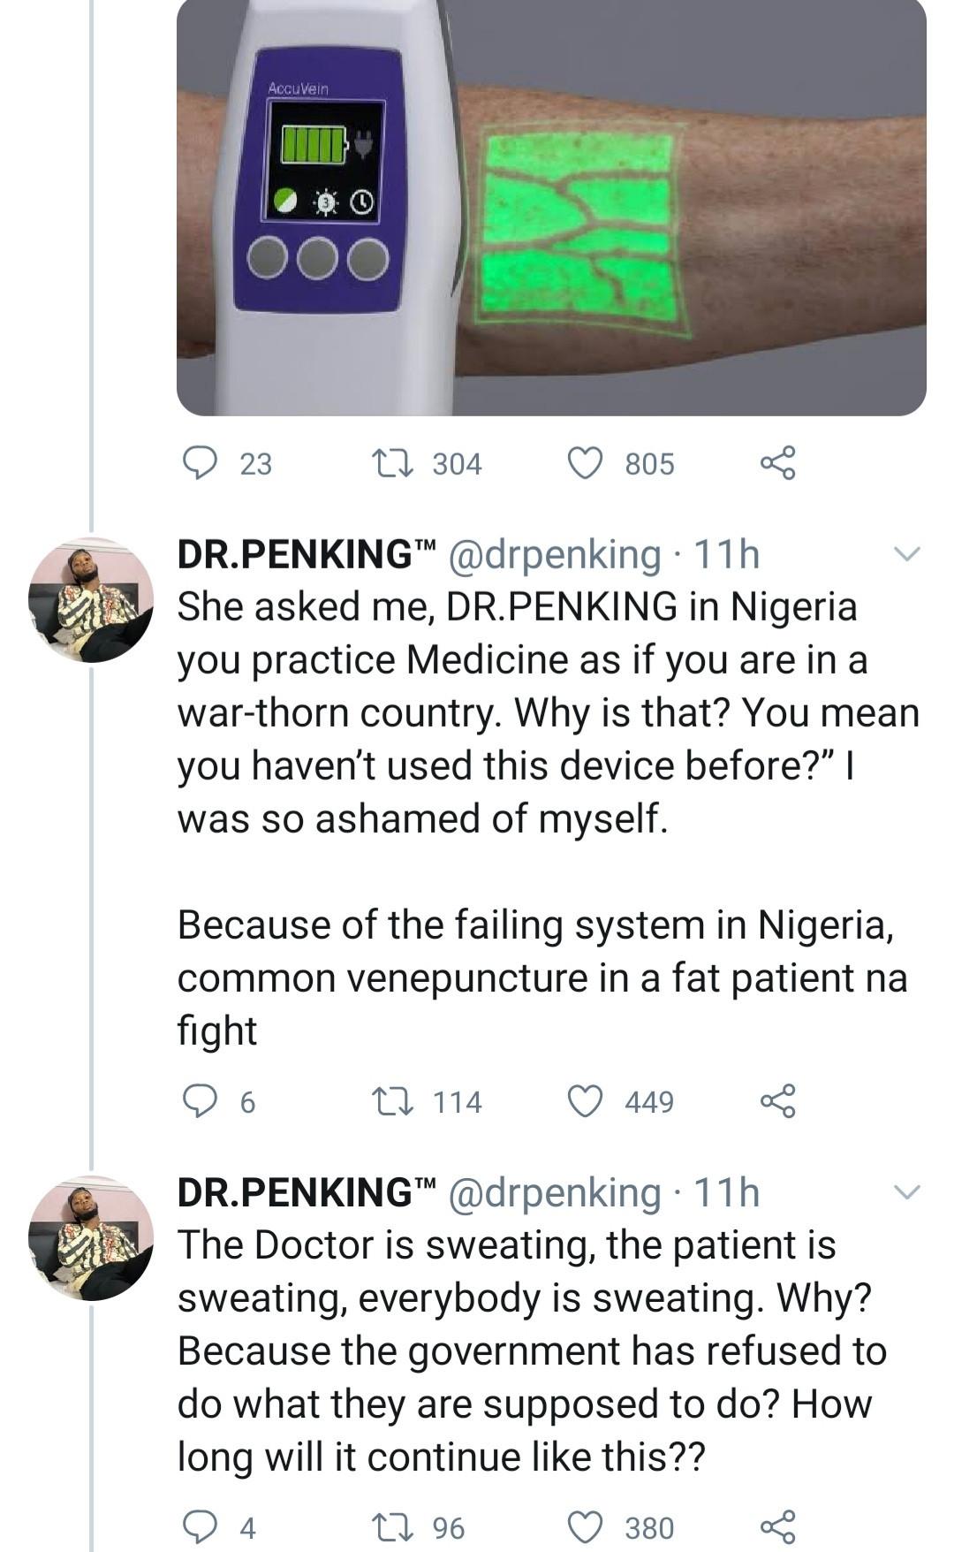954x1552 pixels.
Task: Open profile picture beside "Doctor is sweating" tweet
Action: (91, 1237)
